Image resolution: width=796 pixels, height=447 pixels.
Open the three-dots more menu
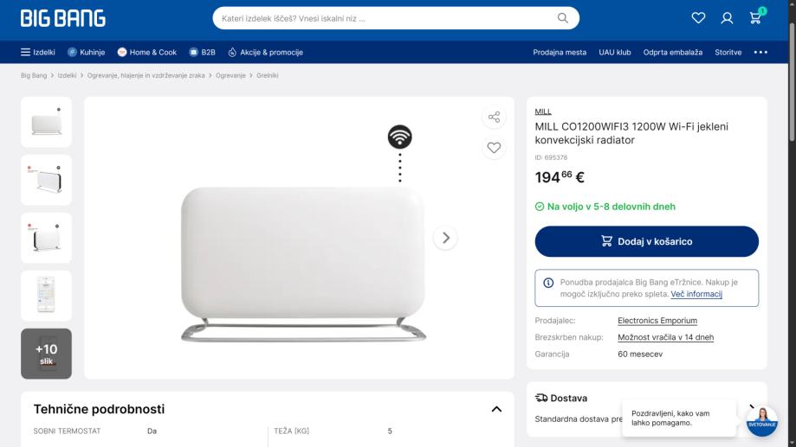pyautogui.click(x=760, y=52)
